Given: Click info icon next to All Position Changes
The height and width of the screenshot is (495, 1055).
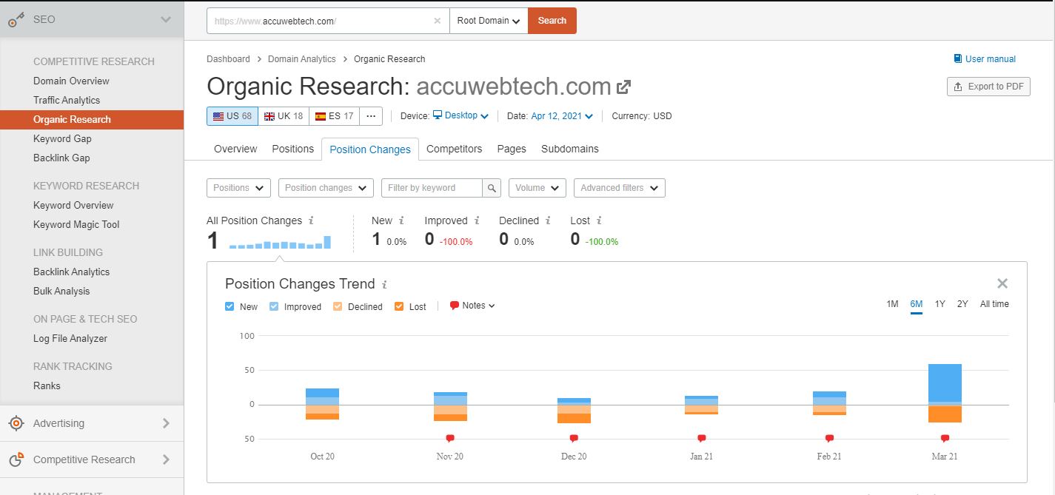Looking at the screenshot, I should (x=311, y=220).
